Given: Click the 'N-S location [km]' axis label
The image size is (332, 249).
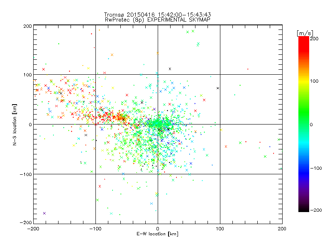Looking at the screenshot, I should click(x=15, y=124).
